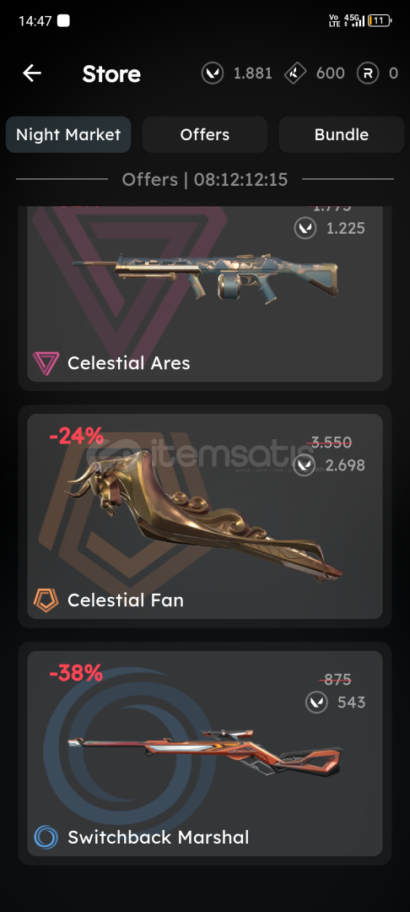Screen dimensions: 410x912
Task: Select the Celestial Ares weapon image
Action: (205, 276)
